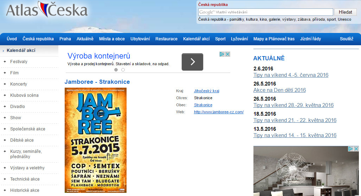Open the Úvod menu item
The width and height of the screenshot is (361, 196).
coord(12,39)
